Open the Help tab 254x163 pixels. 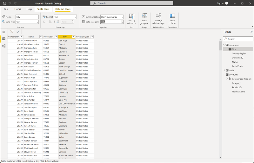29,9
